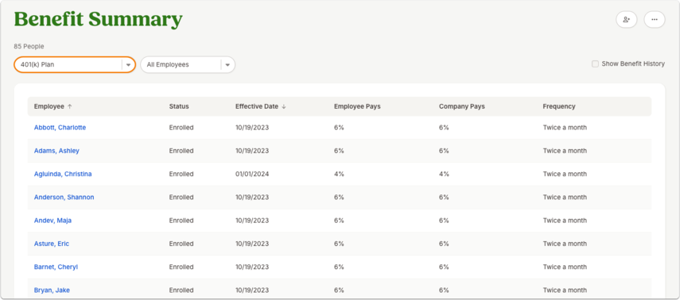Open the three-dot more options menu
This screenshot has height=300, width=680.
point(655,20)
